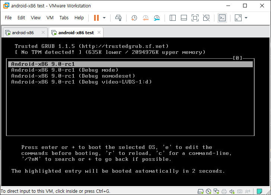
Task: Toggle the thumbnail bar view
Action: (x=184, y=18)
